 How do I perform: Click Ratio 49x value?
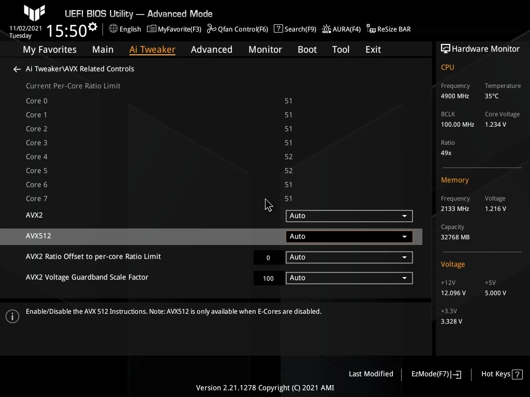point(446,153)
